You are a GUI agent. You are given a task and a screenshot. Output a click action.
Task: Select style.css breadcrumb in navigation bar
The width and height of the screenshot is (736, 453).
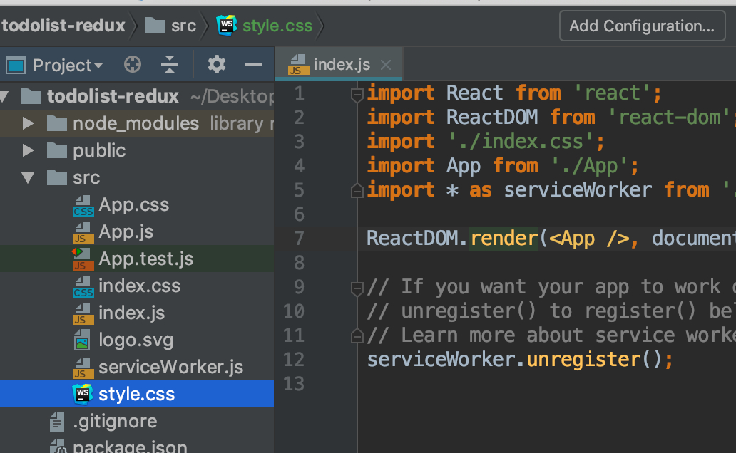click(x=277, y=26)
